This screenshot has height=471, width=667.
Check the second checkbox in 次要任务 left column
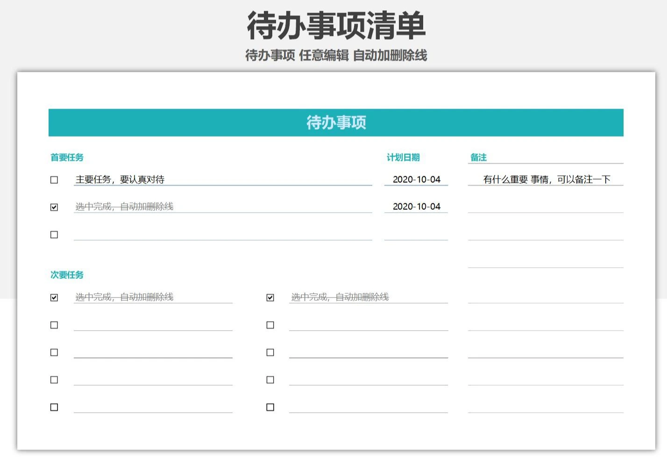coord(54,325)
